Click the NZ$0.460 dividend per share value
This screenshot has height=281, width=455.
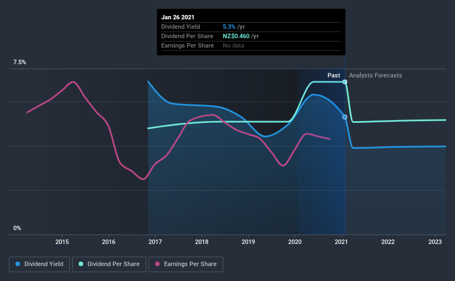click(x=236, y=36)
